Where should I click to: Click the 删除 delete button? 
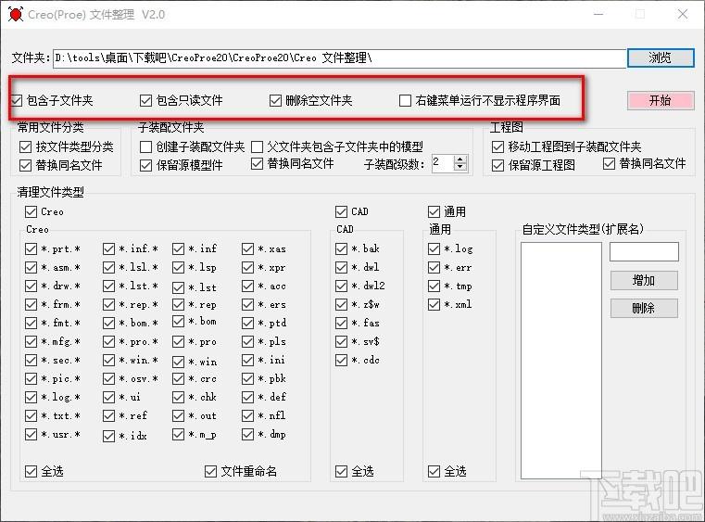[644, 308]
